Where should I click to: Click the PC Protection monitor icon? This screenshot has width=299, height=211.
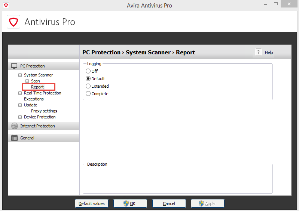coord(14,66)
